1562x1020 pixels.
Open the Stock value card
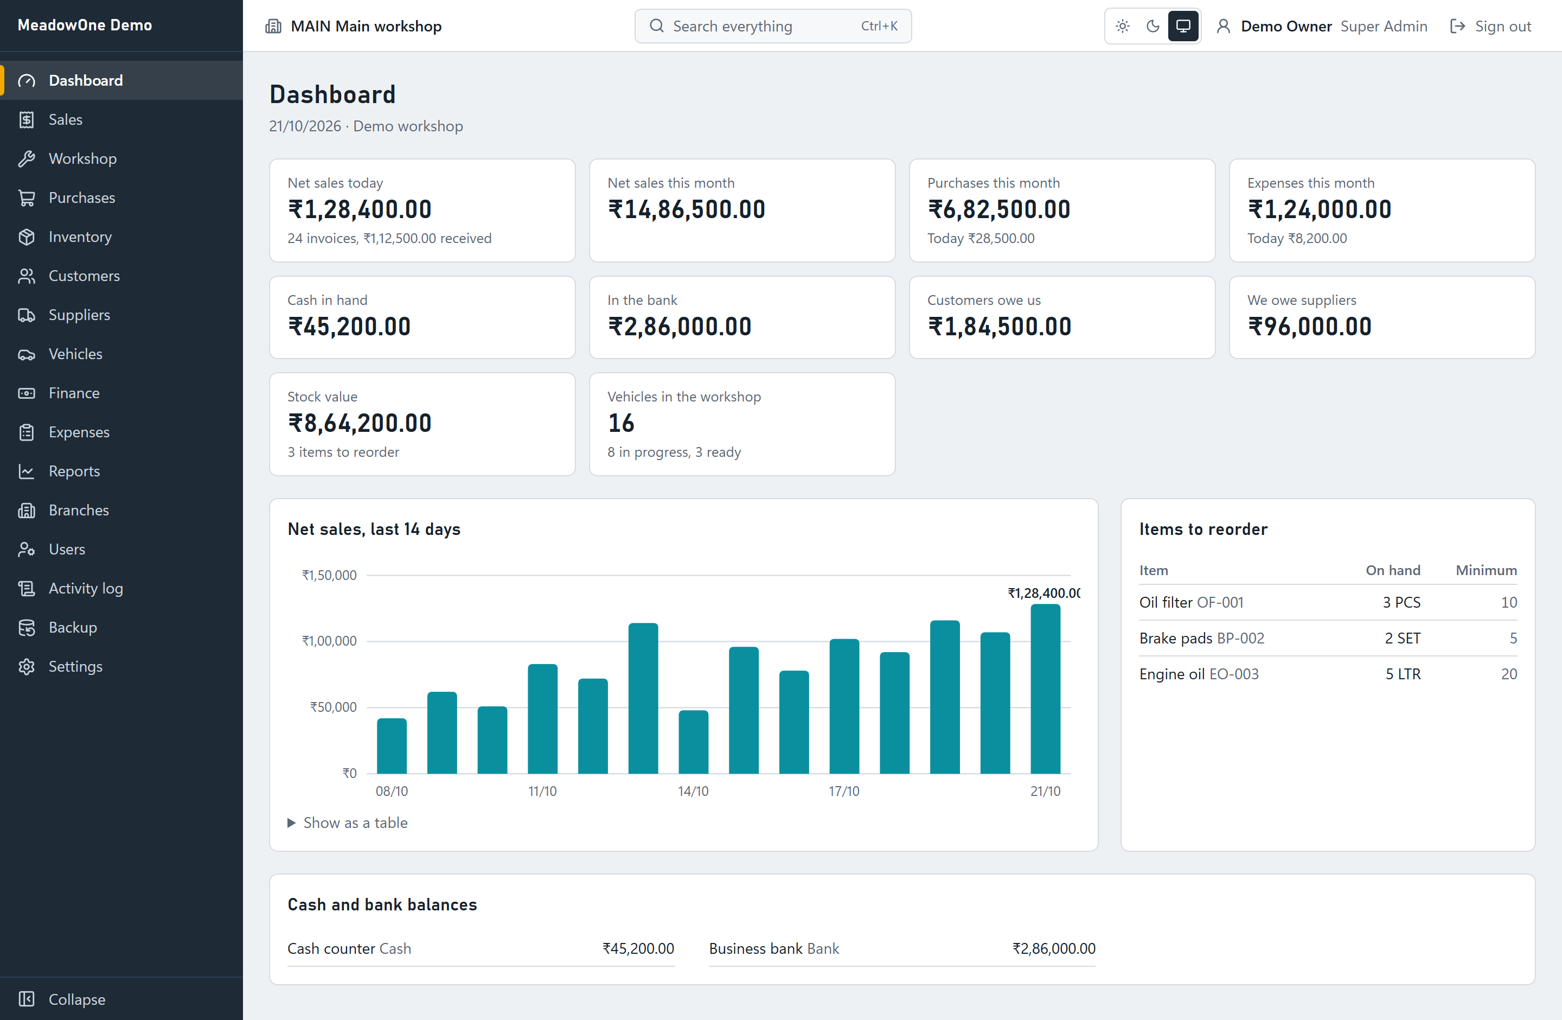pos(422,424)
